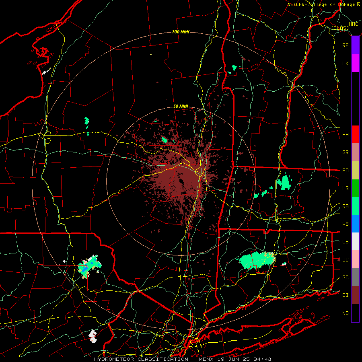The height and width of the screenshot is (362, 362).
Task: Select the BD big drops legend swatch
Action: point(355,171)
